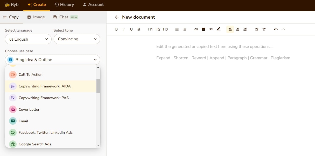Select Email use case
The width and height of the screenshot is (315, 156).
[51, 121]
